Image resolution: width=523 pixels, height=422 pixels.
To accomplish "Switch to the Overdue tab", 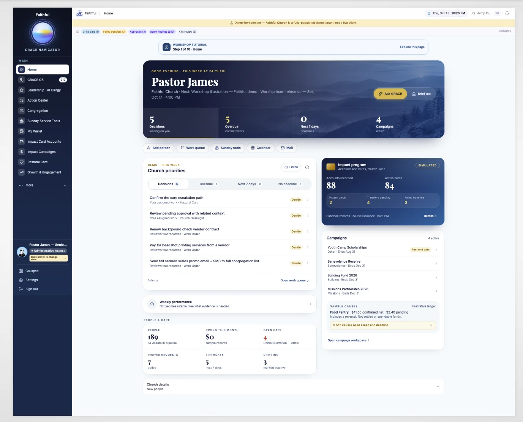I will tap(209, 184).
